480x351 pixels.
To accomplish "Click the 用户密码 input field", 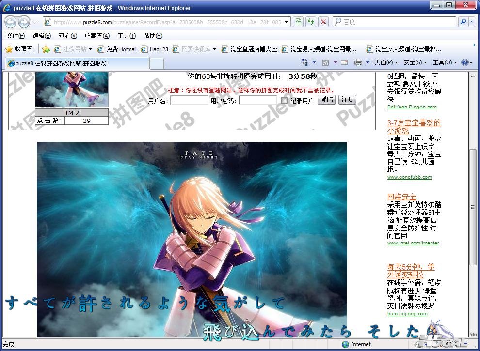I will coord(258,100).
